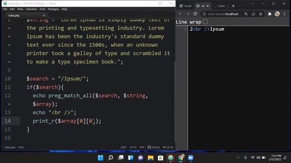Click the CRLF line ending indicator

[123, 147]
